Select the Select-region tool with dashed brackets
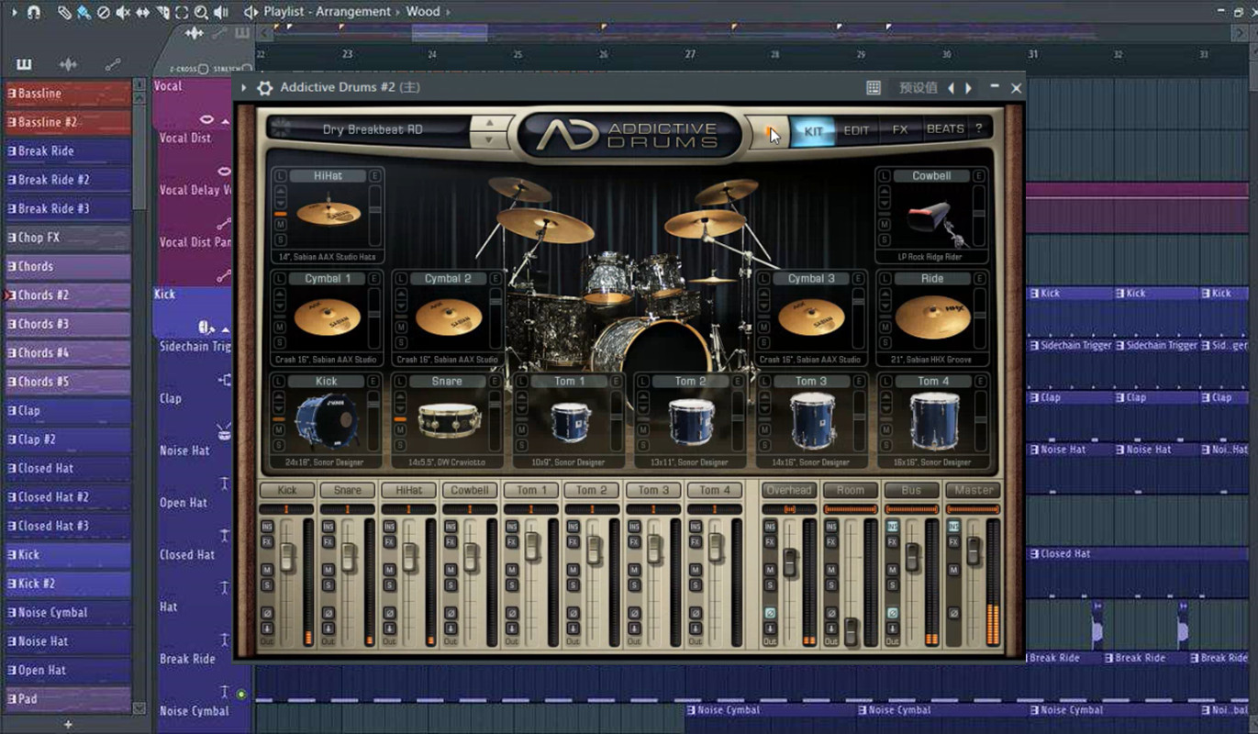Viewport: 1258px width, 734px height. pyautogui.click(x=182, y=12)
